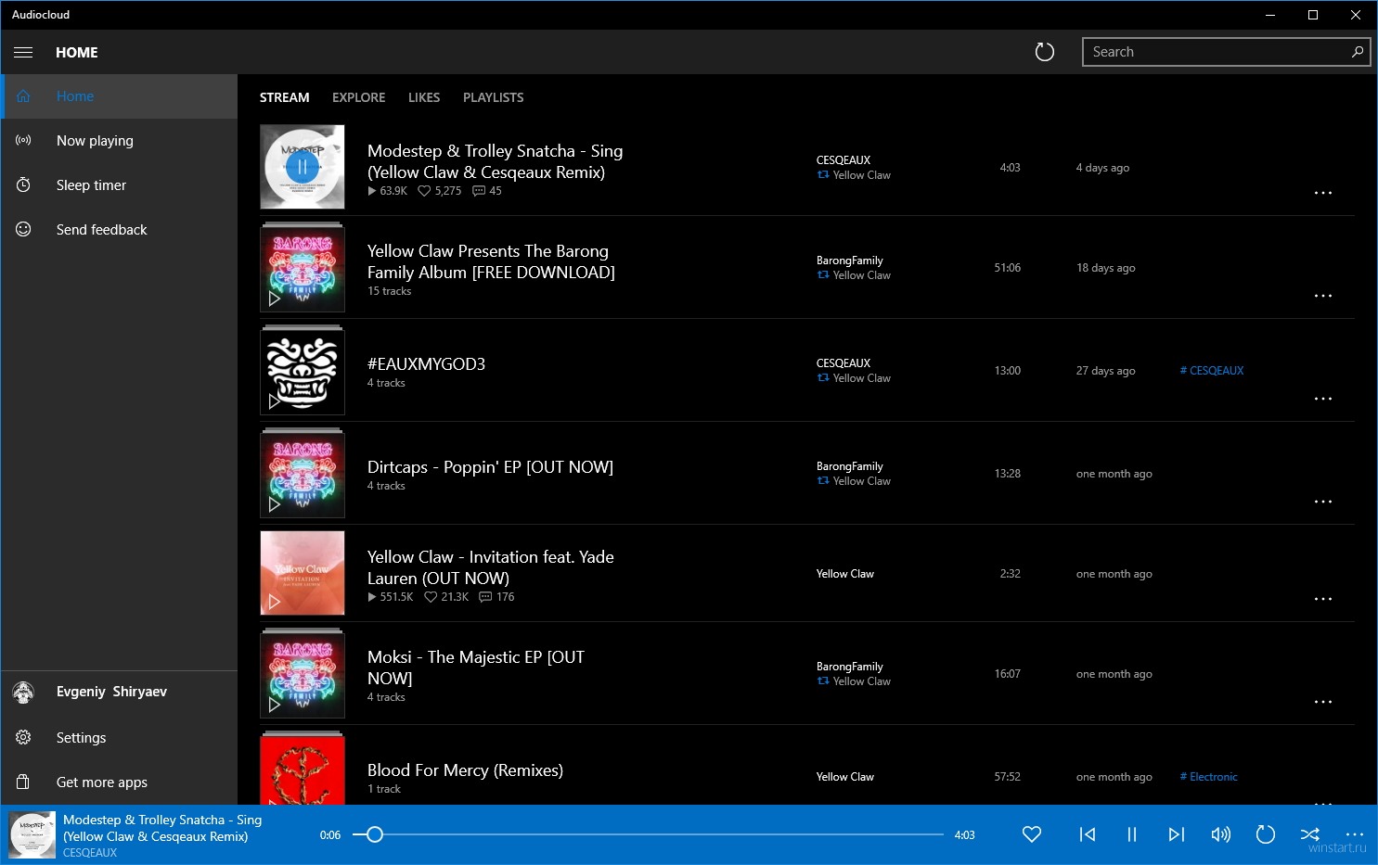Click the 5,275 likes heart on the Modestep row
This screenshot has width=1378, height=865.
[x=424, y=191]
